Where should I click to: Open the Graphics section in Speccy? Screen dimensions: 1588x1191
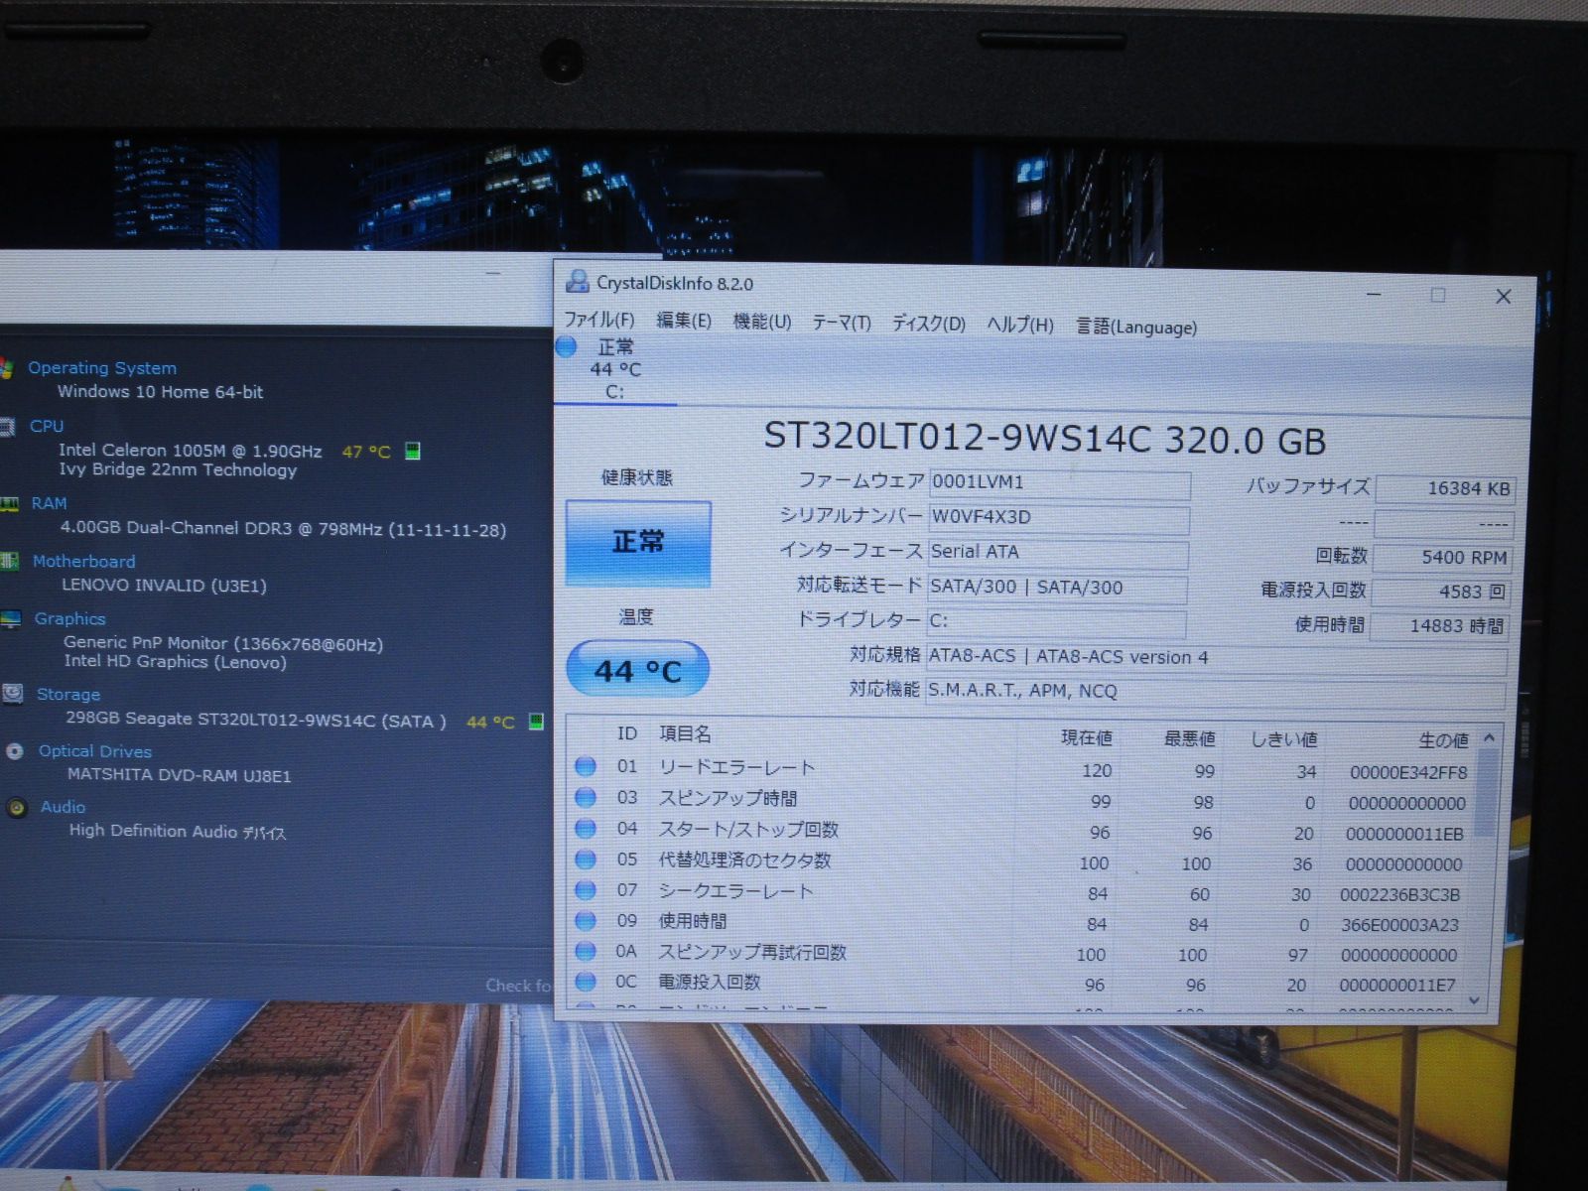69,618
